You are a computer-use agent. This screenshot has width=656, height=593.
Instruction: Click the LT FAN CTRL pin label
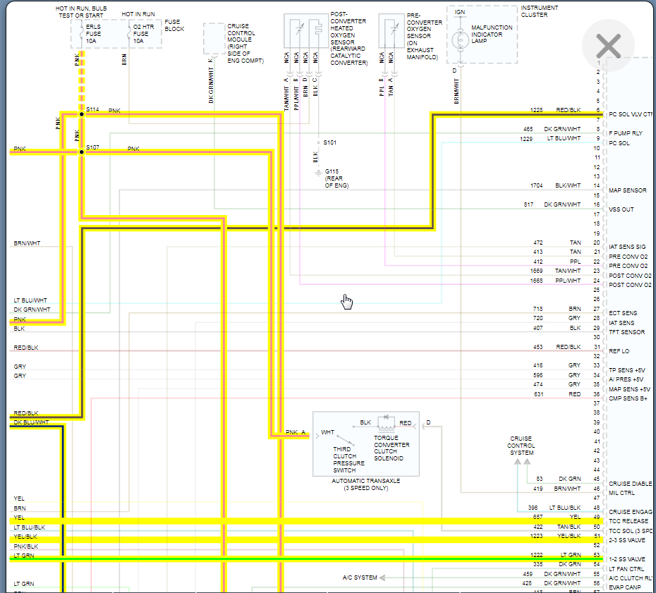coord(626,569)
